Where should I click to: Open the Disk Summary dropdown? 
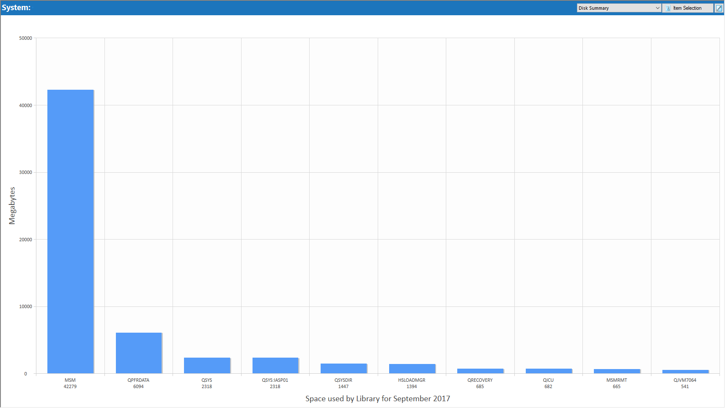click(618, 8)
